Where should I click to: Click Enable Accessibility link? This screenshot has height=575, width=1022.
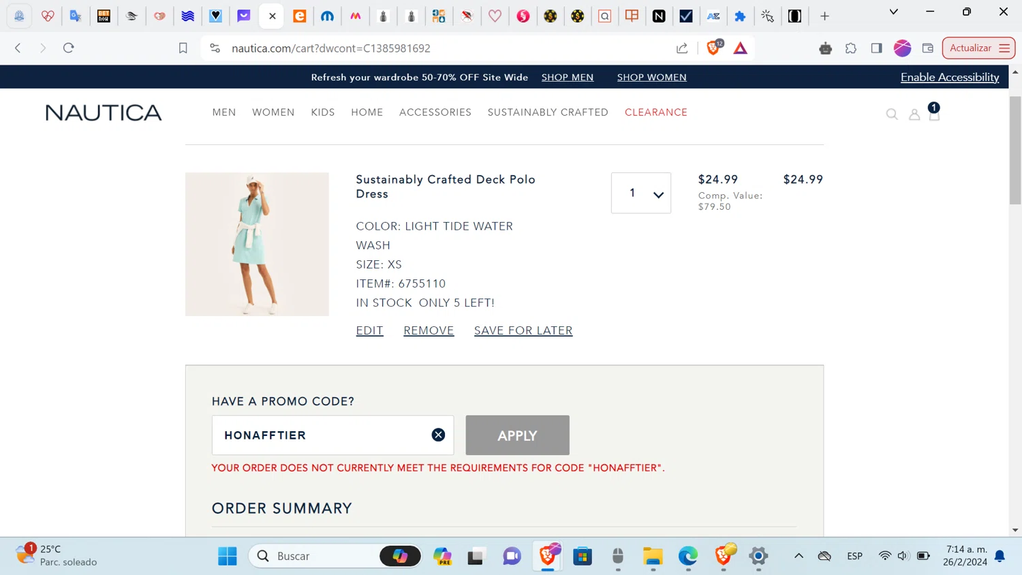[x=950, y=77]
